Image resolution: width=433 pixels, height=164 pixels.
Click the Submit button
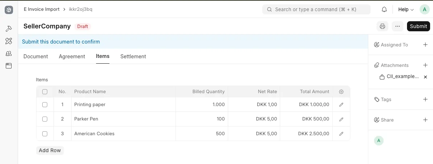tap(418, 26)
